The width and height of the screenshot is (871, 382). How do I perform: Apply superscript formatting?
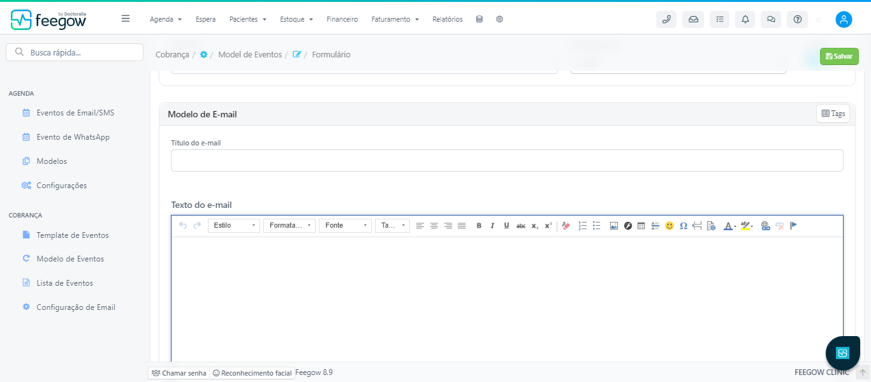coord(548,226)
